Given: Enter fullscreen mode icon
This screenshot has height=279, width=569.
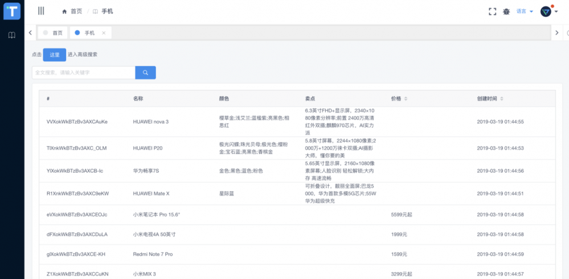Looking at the screenshot, I should (x=492, y=11).
